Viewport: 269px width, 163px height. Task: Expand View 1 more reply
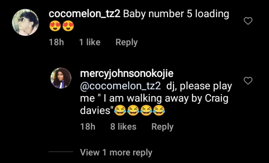116,152
